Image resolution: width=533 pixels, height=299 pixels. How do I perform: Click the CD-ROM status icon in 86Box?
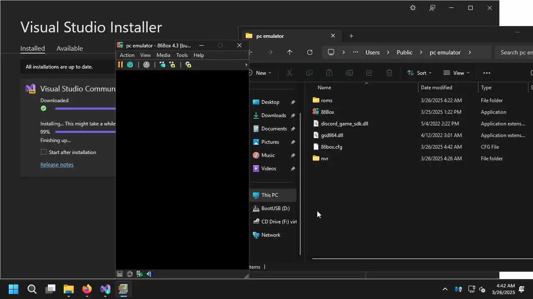click(130, 274)
